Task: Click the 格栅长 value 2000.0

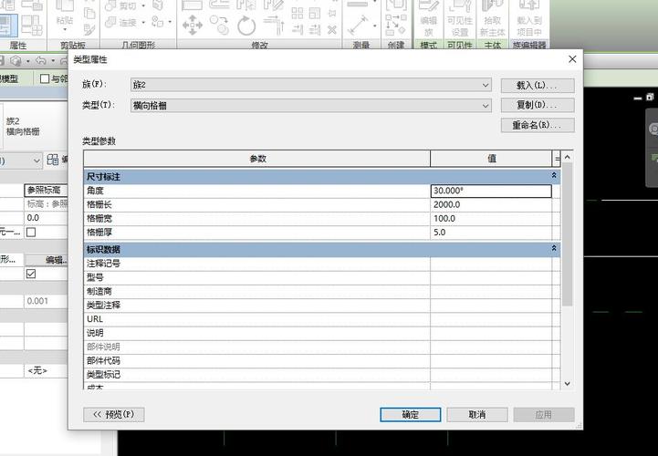Action: coord(491,204)
